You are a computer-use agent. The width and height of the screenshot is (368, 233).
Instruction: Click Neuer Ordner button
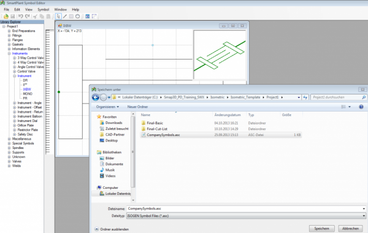[138, 107]
